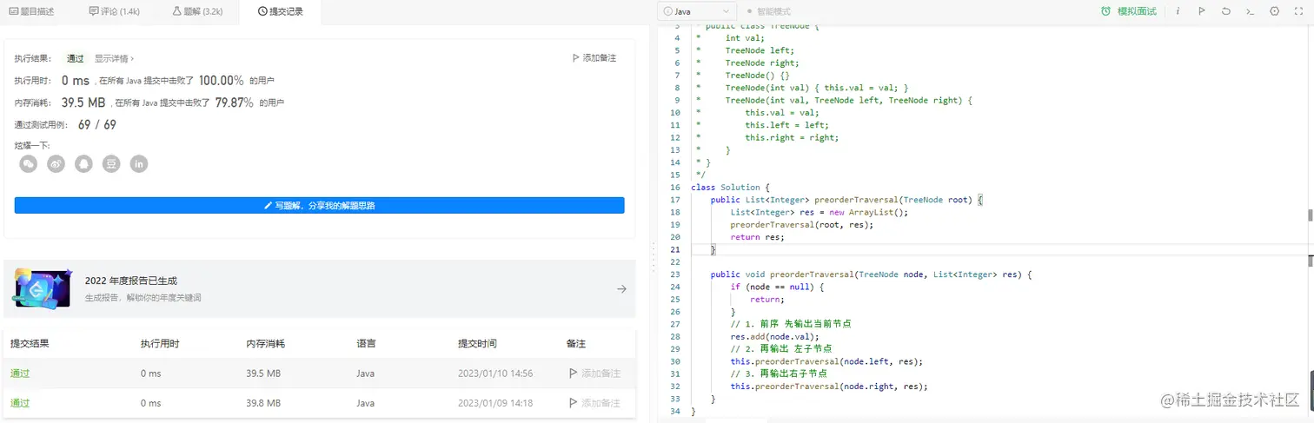Image resolution: width=1314 pixels, height=423 pixels.
Task: Click 模拟面试 mock interview link
Action: coord(1137,11)
